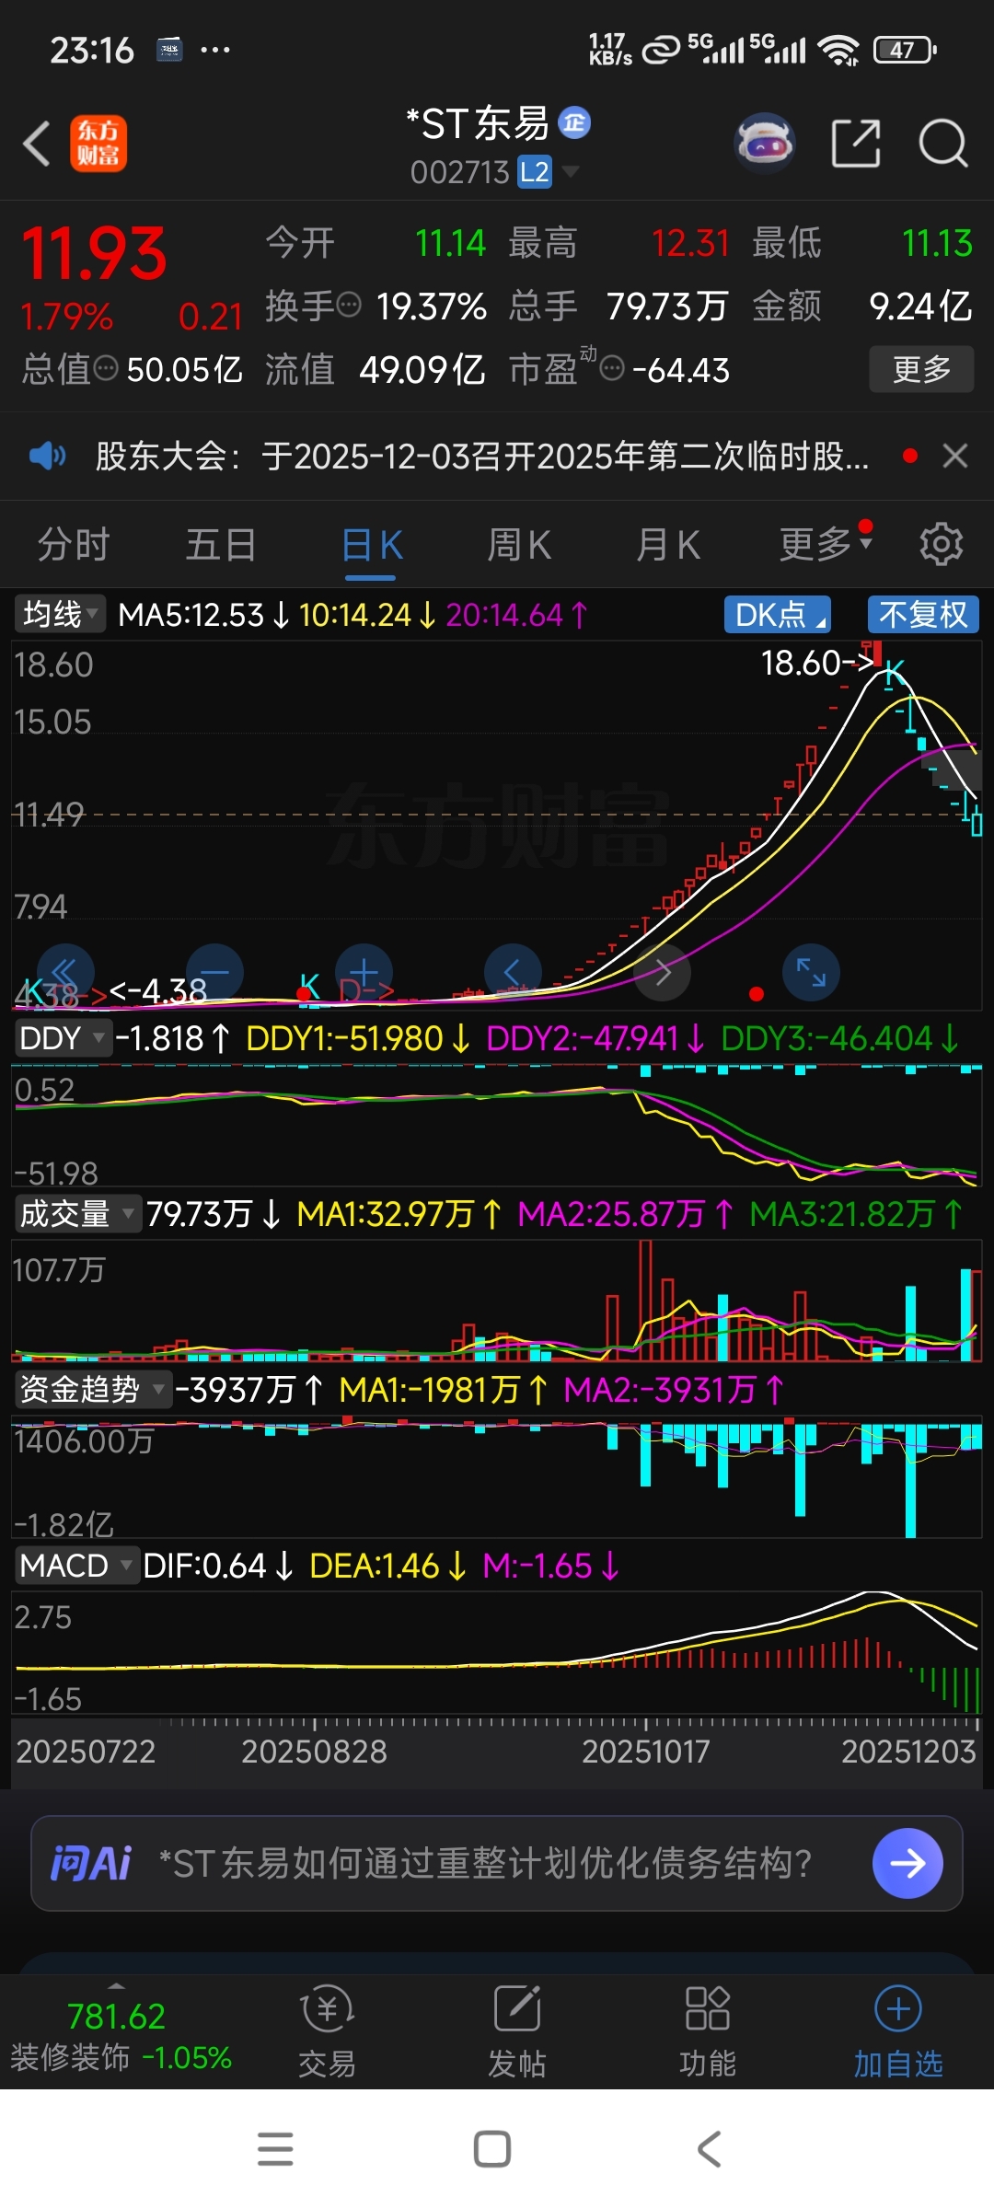Open the 资金趋势 indicator dropdown
Screen dimensions: 994x2209
(x=93, y=1389)
